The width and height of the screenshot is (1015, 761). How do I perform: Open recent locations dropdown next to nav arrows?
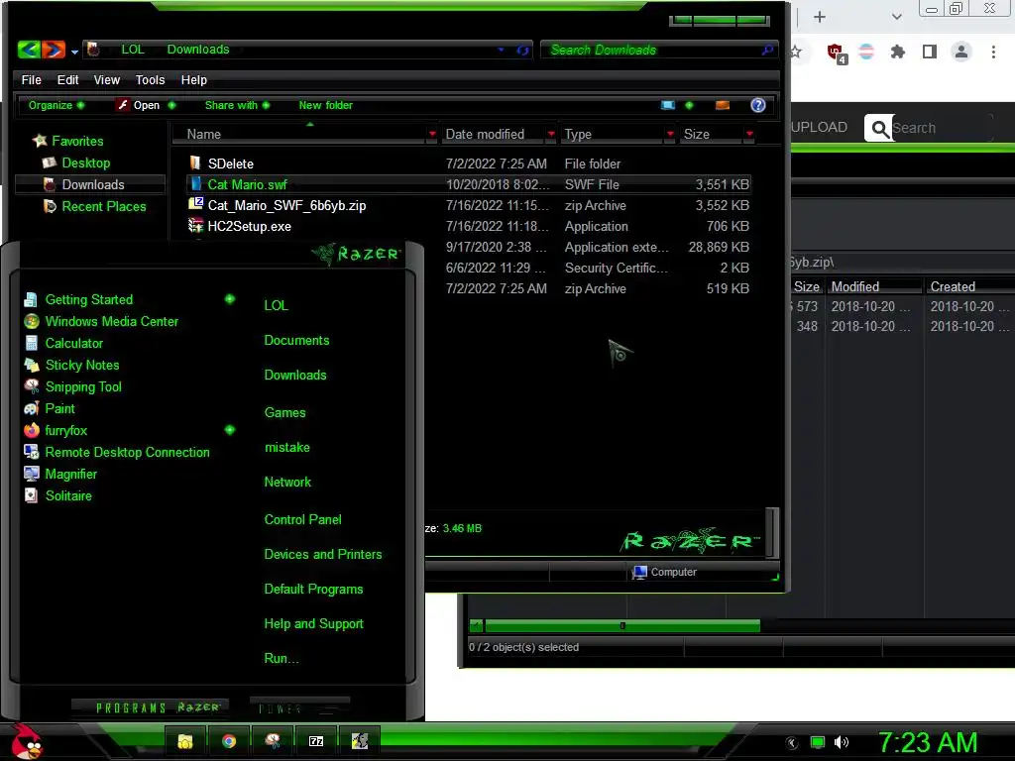click(74, 52)
